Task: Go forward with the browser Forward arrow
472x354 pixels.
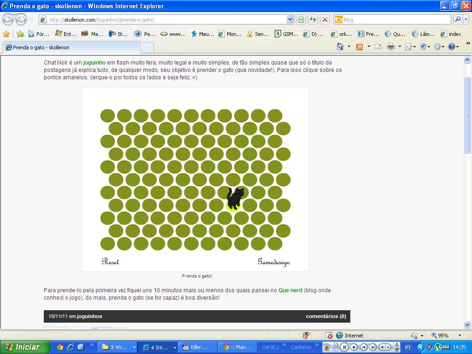Action: point(21,20)
